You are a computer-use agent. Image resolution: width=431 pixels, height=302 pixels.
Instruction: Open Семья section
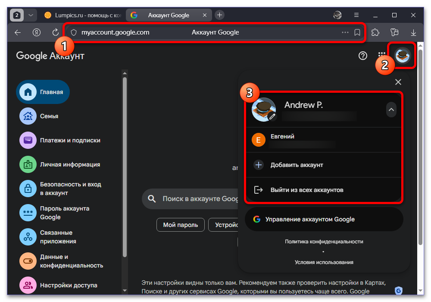[39, 116]
